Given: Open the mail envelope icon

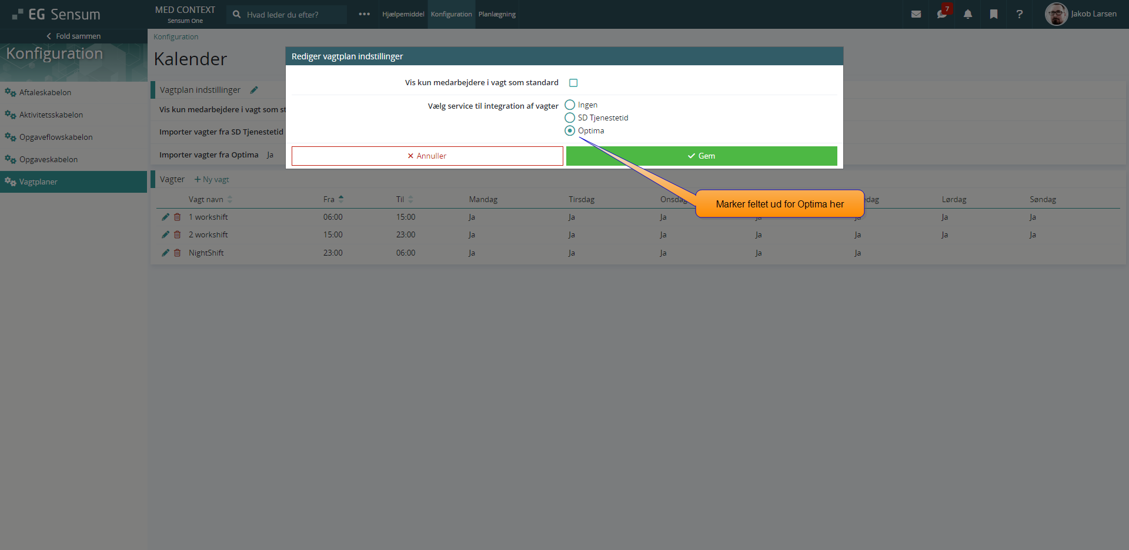Looking at the screenshot, I should pos(916,14).
